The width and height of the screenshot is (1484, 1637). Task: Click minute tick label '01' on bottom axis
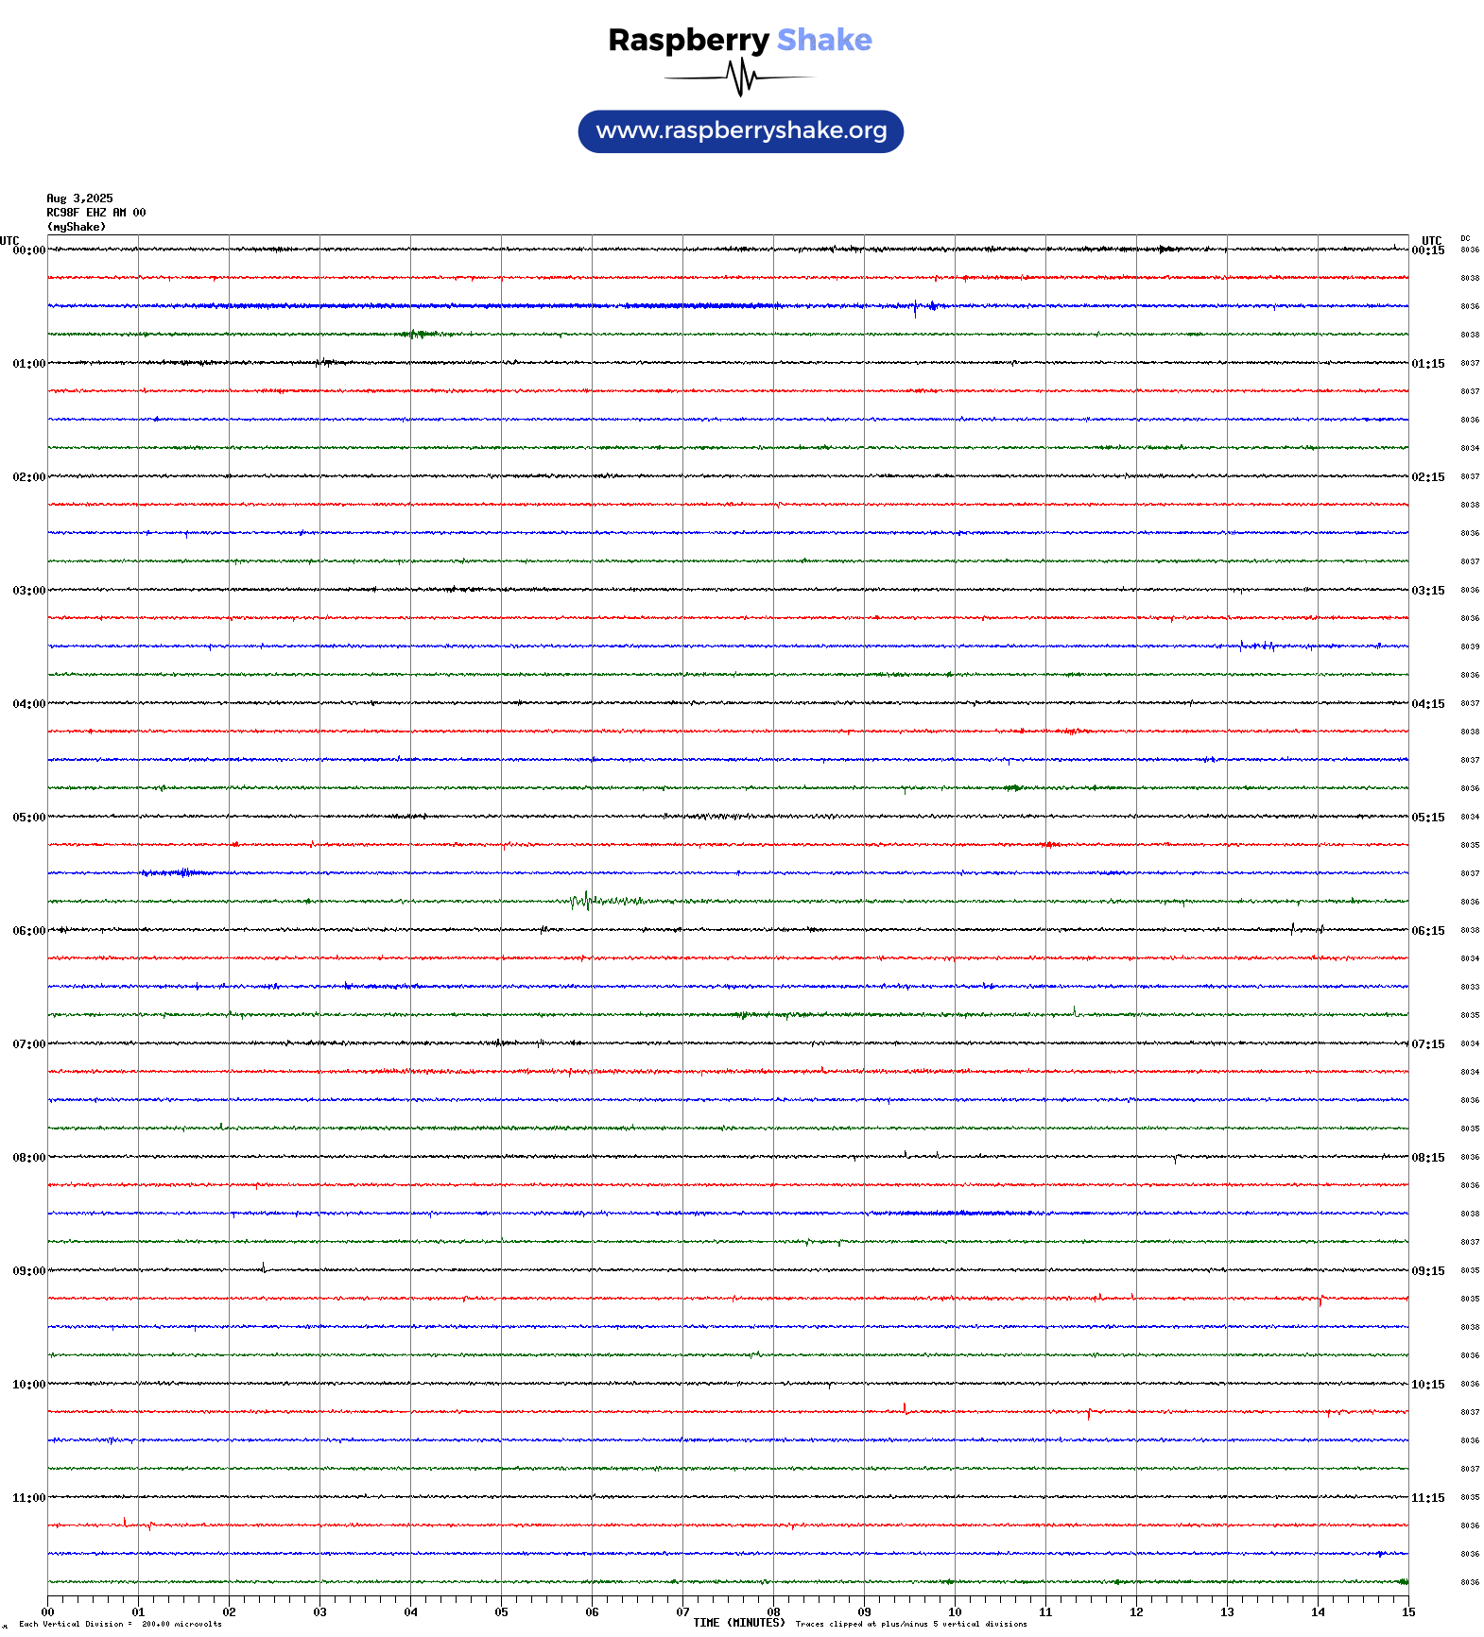138,1612
